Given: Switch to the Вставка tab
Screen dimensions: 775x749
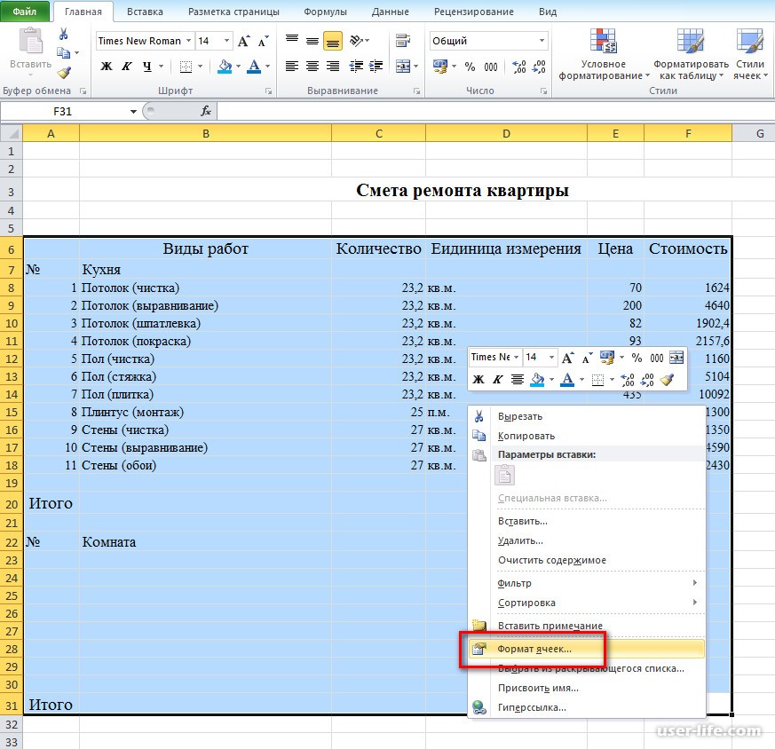Looking at the screenshot, I should 145,12.
